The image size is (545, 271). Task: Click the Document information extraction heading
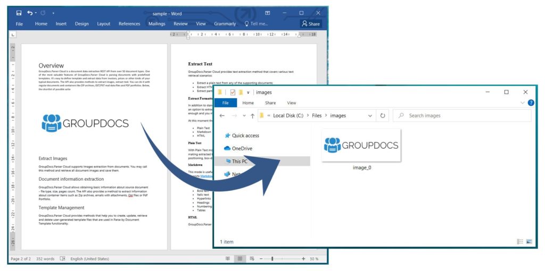(x=71, y=179)
